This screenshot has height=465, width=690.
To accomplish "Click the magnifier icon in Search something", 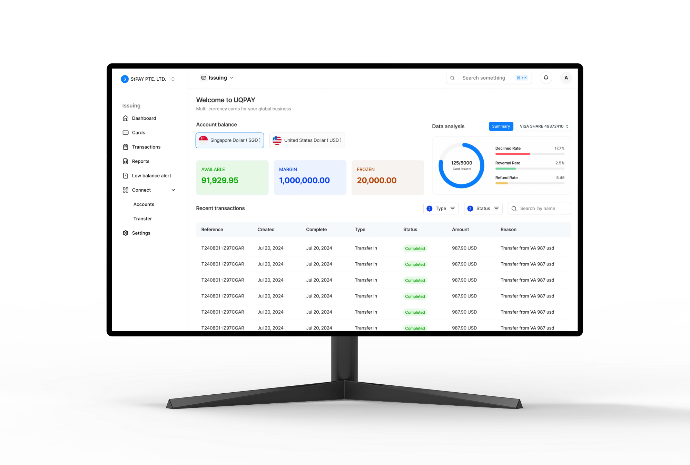I will [x=452, y=78].
